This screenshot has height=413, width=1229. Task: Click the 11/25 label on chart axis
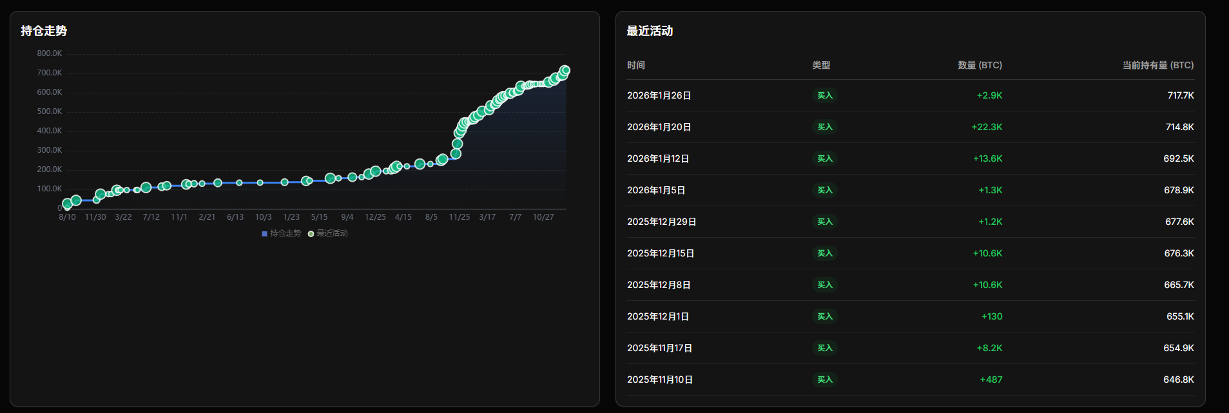click(x=459, y=217)
